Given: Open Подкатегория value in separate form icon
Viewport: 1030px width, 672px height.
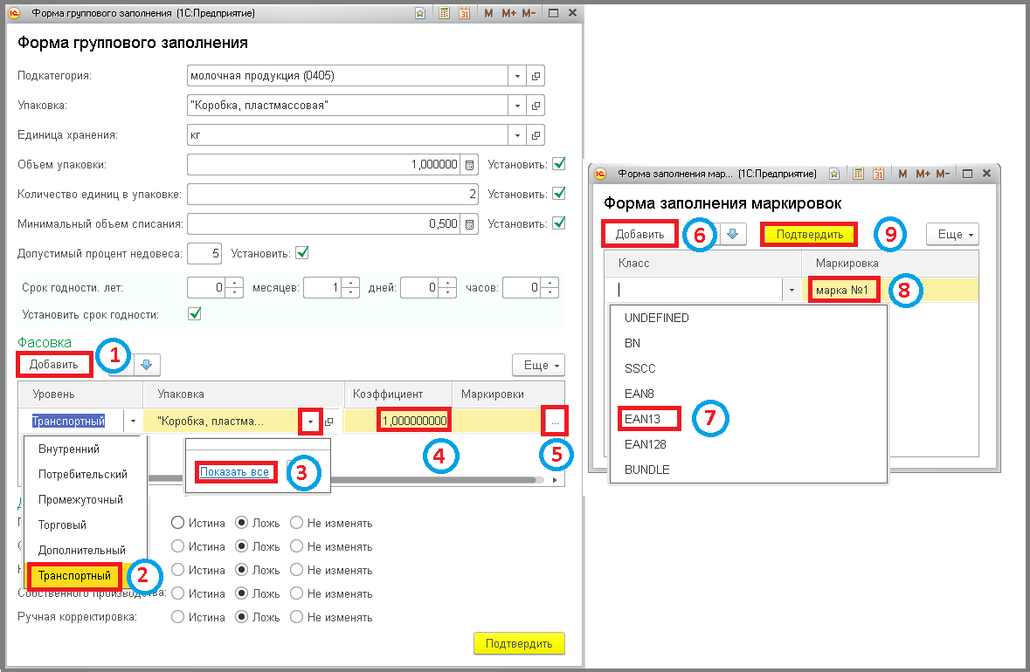Looking at the screenshot, I should click(536, 76).
